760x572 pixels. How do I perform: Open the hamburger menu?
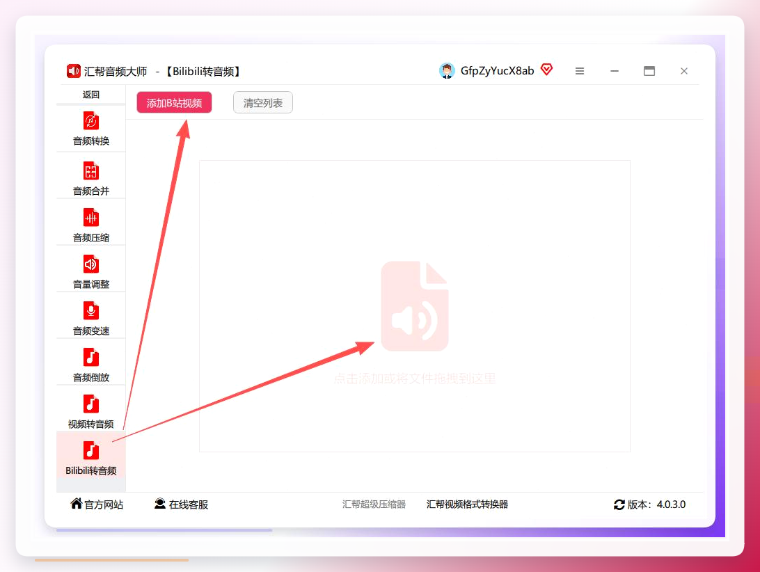(x=580, y=71)
